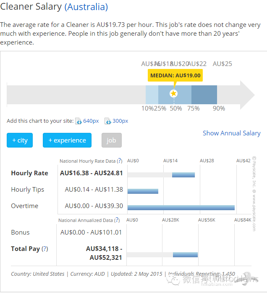Screen dimensions: 267x293
Task: Click the Total Pay range bar
Action: click(x=185, y=255)
